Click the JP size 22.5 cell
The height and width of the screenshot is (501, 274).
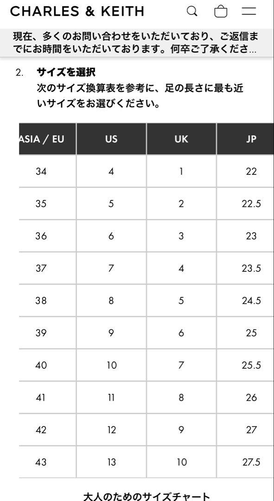pos(245,204)
